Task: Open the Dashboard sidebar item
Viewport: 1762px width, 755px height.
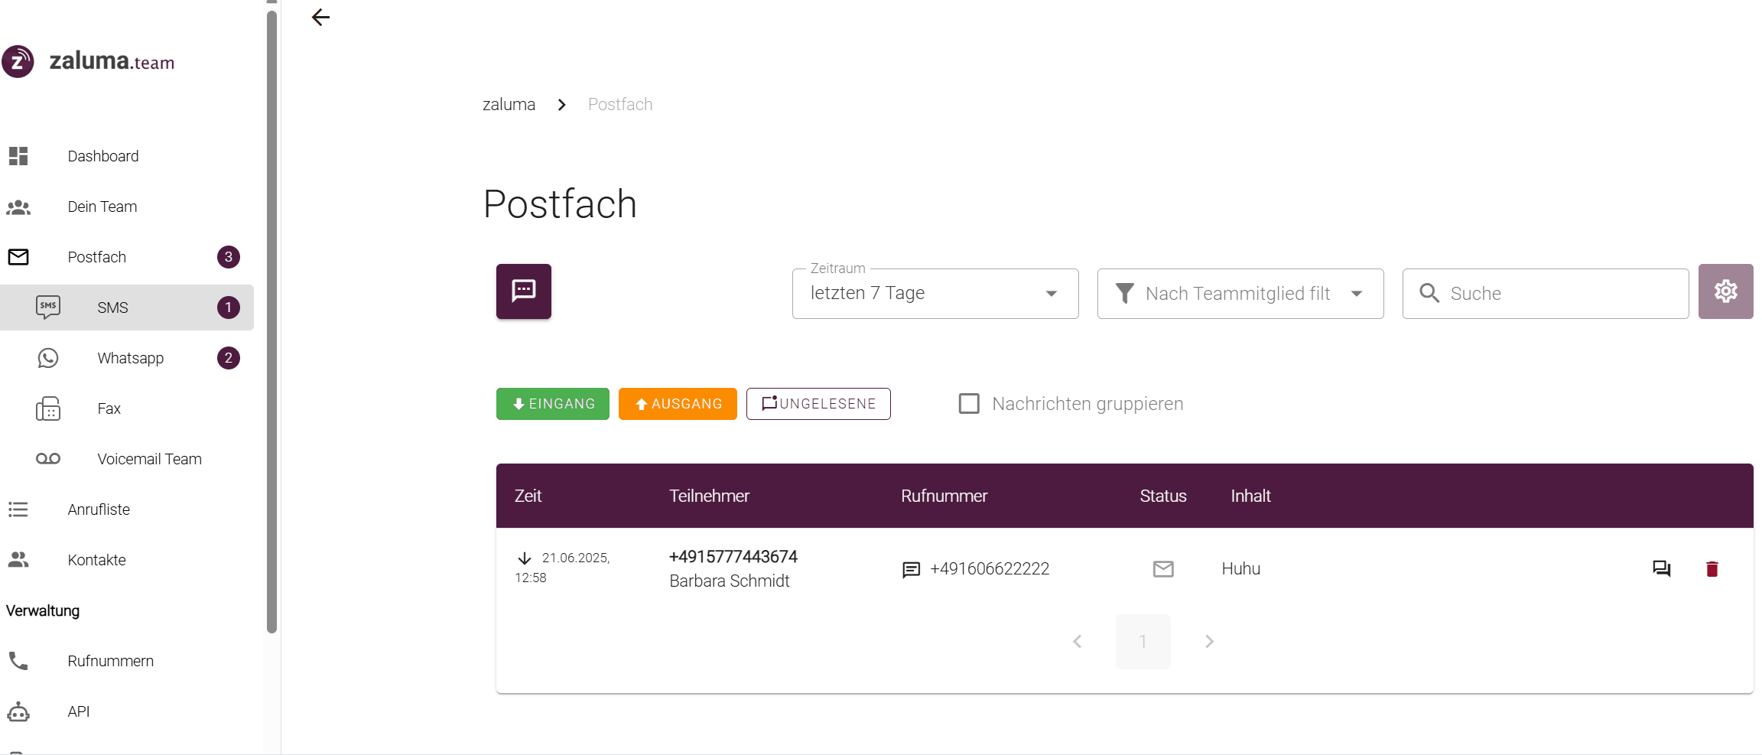Action: [x=127, y=156]
